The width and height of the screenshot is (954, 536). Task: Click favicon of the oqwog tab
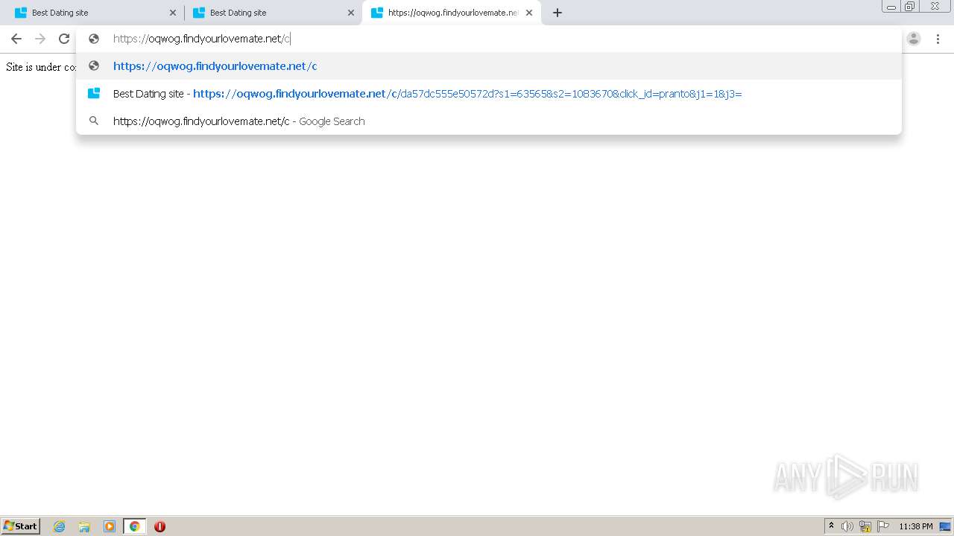pos(377,13)
